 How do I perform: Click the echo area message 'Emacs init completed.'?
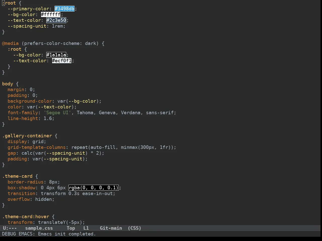point(67,234)
